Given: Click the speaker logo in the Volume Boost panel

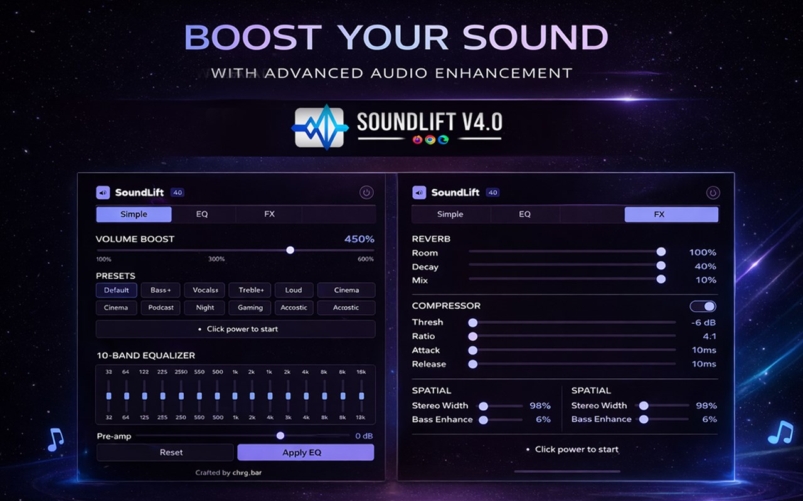Looking at the screenshot, I should click(103, 193).
